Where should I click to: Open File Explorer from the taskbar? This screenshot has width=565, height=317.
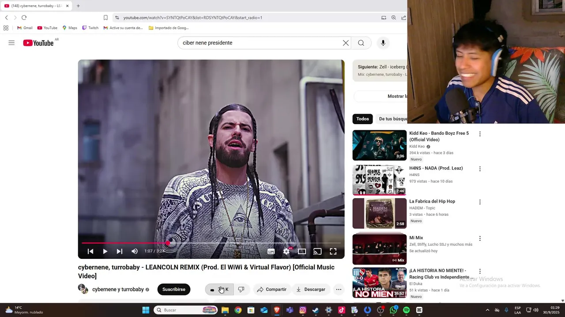tap(225, 310)
